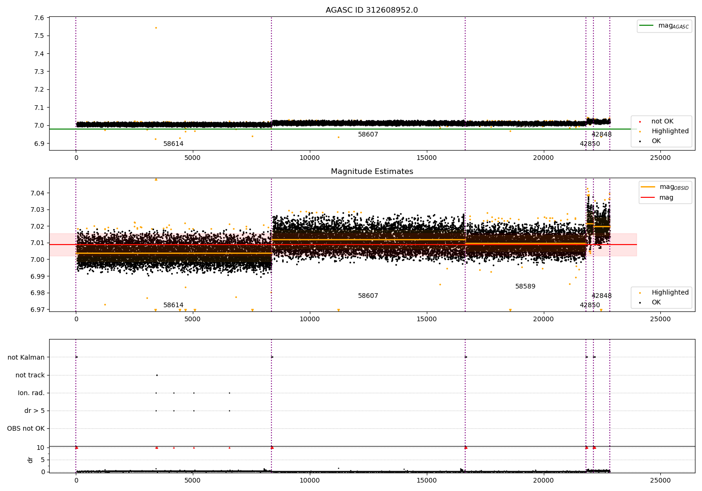The image size is (702, 491).
Task: Select the 7.01 y-axis tick label
Action: [37, 243]
